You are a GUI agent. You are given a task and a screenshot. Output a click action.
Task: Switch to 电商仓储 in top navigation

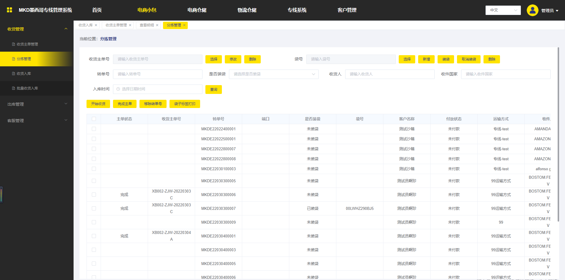(x=197, y=10)
